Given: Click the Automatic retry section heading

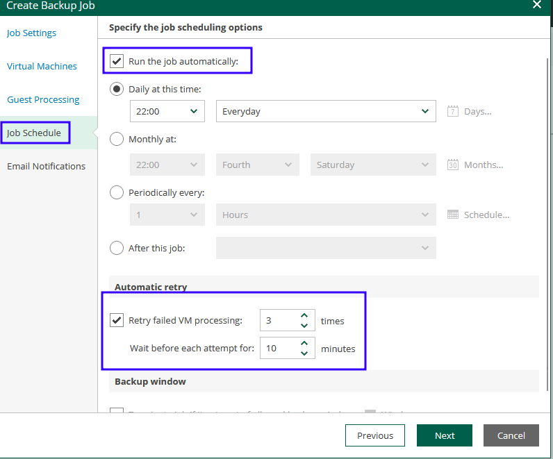Looking at the screenshot, I should (151, 287).
